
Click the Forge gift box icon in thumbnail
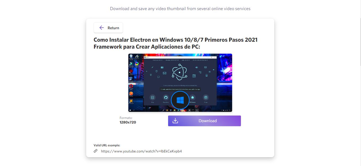206,97
